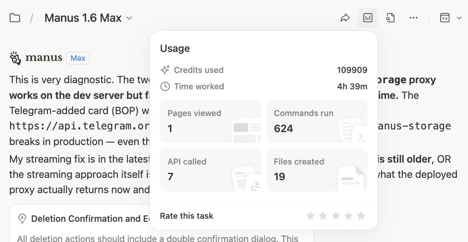The height and width of the screenshot is (242, 468).
Task: Open the Commands run card
Action: [317, 121]
